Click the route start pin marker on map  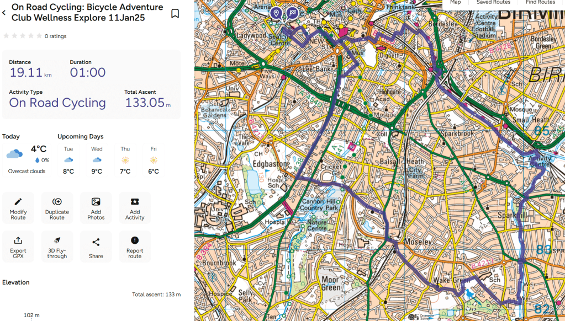pyautogui.click(x=276, y=13)
